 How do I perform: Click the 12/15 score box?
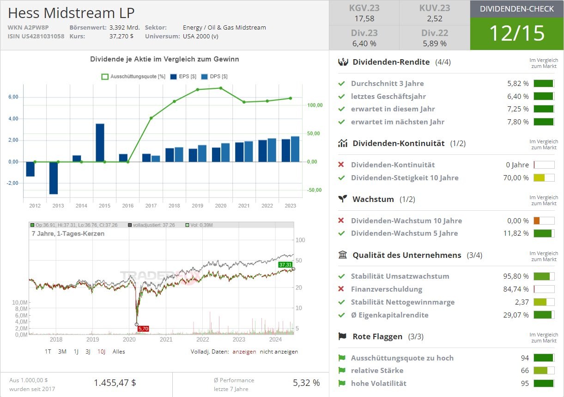tap(517, 34)
